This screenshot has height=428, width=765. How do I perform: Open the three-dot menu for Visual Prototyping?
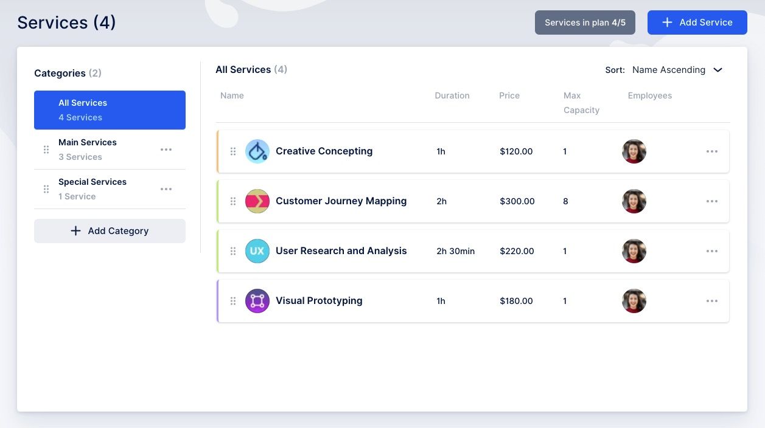[x=711, y=300]
